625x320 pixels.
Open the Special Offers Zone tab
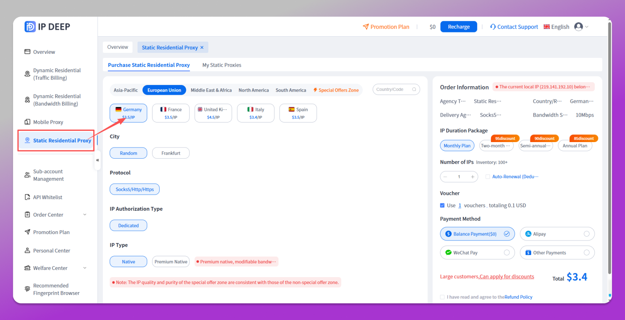pos(336,90)
